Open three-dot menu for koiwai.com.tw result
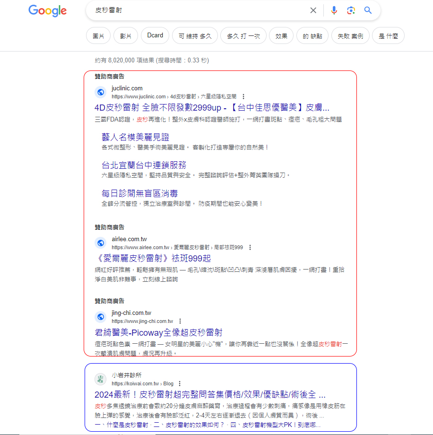 pyautogui.click(x=180, y=383)
